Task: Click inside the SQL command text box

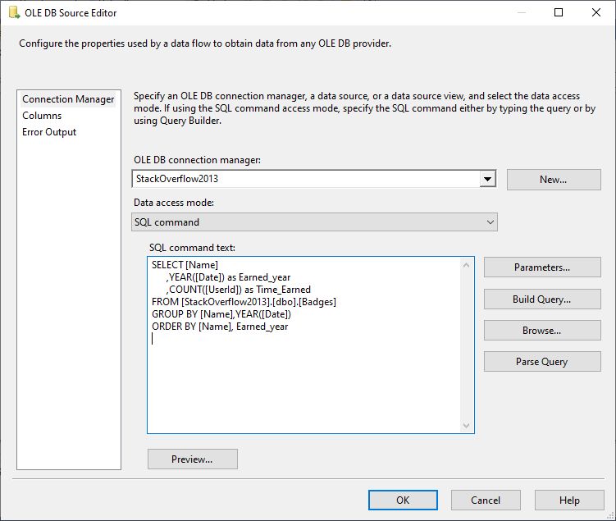Action: coord(310,377)
